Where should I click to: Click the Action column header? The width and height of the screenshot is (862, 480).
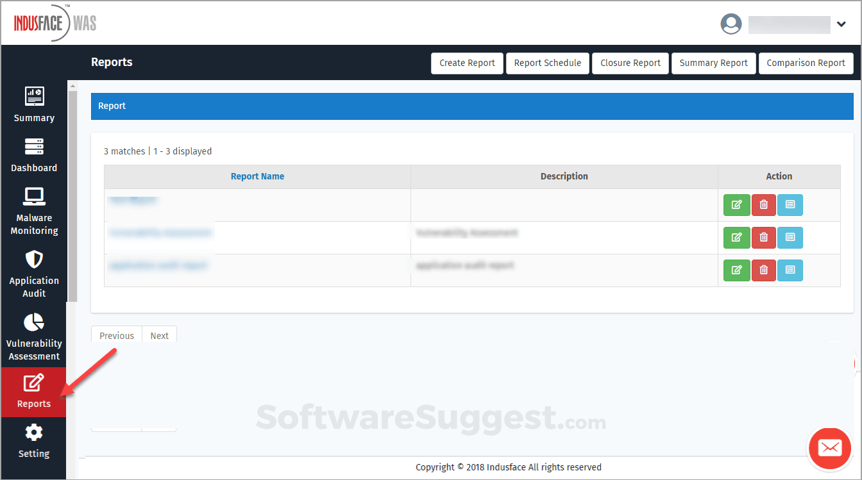tap(779, 176)
